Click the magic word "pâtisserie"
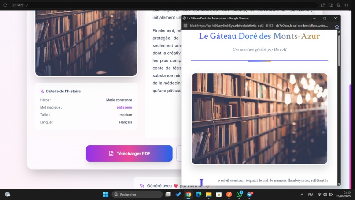The image size is (355, 200). [124, 107]
